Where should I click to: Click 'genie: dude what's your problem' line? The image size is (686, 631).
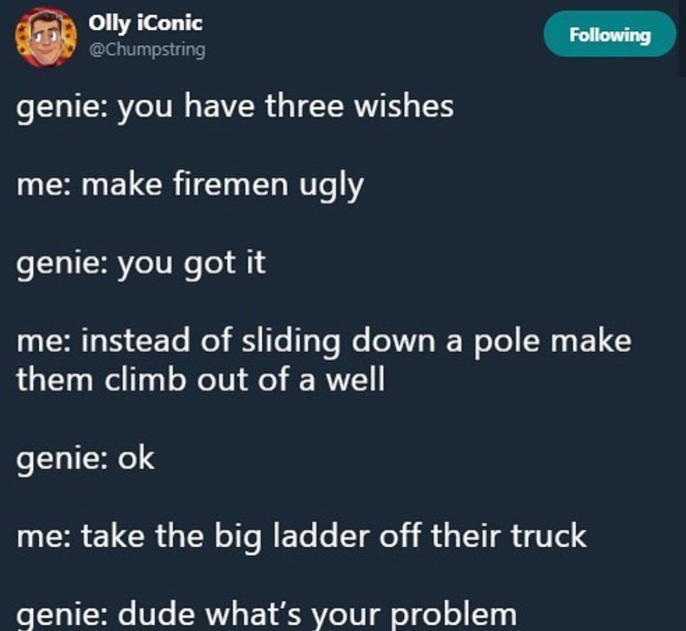266,614
